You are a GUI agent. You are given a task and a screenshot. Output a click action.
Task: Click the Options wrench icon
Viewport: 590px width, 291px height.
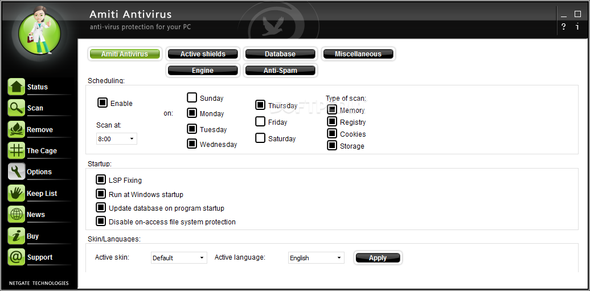click(16, 171)
